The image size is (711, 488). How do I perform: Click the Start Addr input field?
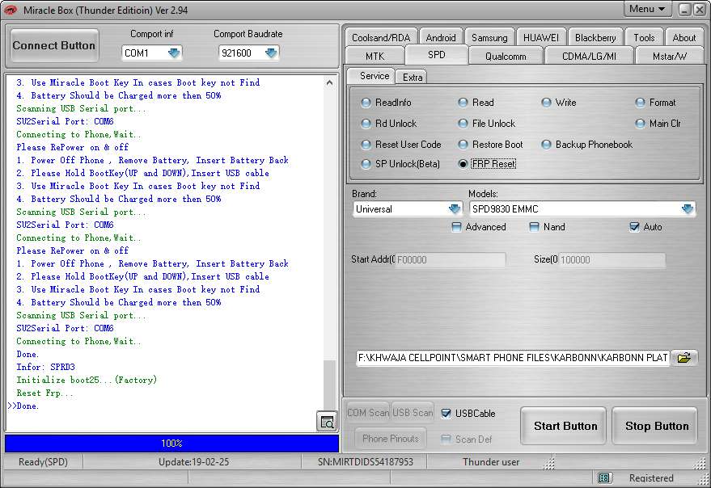pos(451,259)
